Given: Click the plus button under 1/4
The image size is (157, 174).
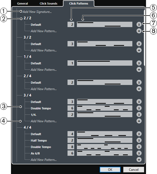Looking at the screenshot, I should click(139, 70).
